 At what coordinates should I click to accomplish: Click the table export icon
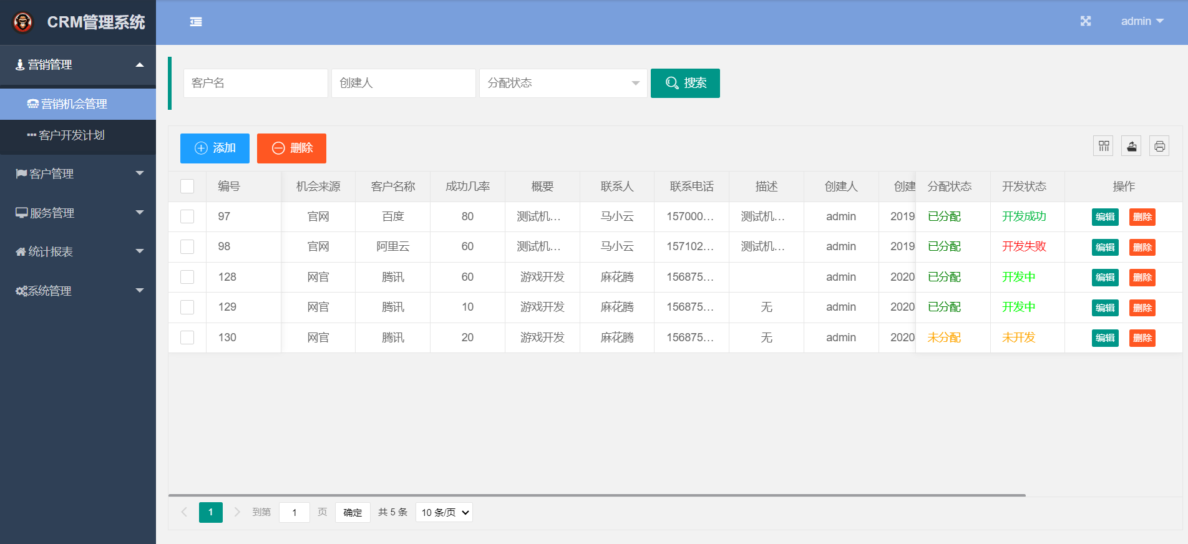click(x=1131, y=146)
